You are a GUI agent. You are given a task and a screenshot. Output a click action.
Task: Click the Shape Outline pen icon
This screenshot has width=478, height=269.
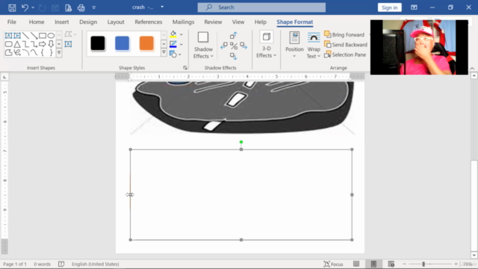173,44
